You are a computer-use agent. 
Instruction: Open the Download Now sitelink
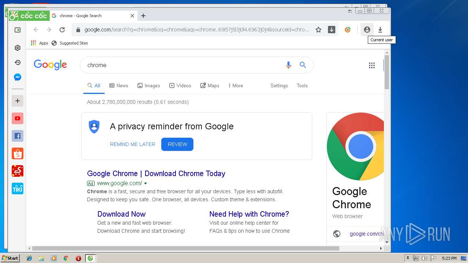pyautogui.click(x=121, y=214)
